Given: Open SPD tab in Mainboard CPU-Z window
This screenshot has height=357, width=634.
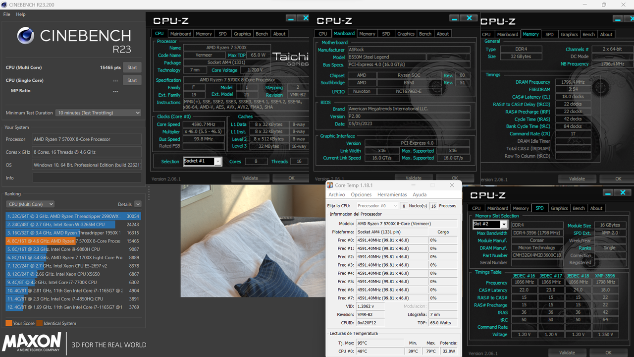Looking at the screenshot, I should click(386, 34).
